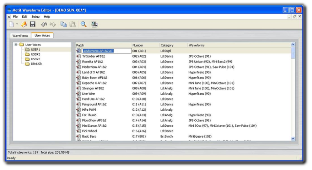This screenshot has height=170, width=312.
Task: Click the Paste toolbar icon
Action: 72,24
